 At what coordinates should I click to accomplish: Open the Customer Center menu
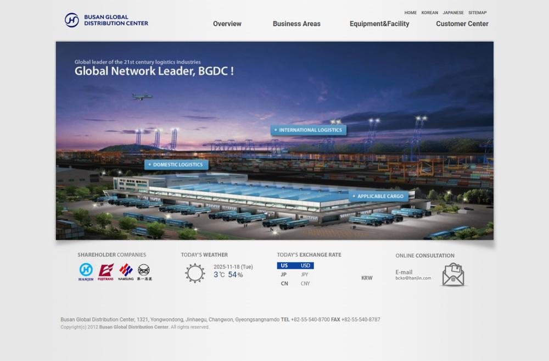point(462,24)
